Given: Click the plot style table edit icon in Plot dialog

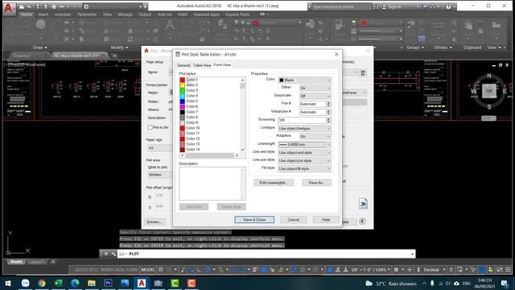Looking at the screenshot, I should [363, 72].
